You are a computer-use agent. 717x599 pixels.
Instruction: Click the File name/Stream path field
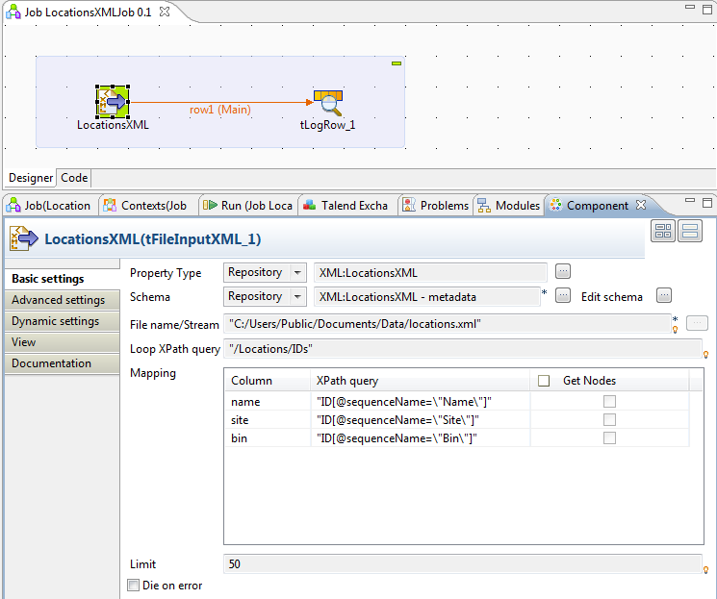click(448, 324)
